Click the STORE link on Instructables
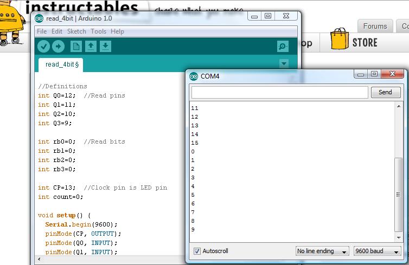 [x=365, y=42]
